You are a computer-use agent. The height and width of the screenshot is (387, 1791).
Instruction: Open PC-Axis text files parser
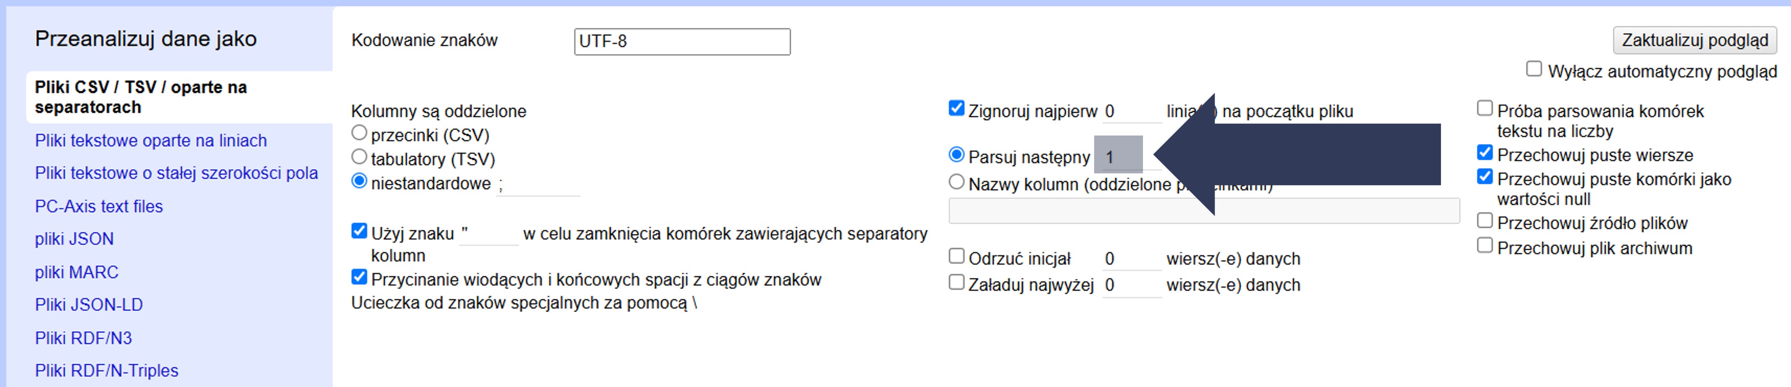[99, 206]
